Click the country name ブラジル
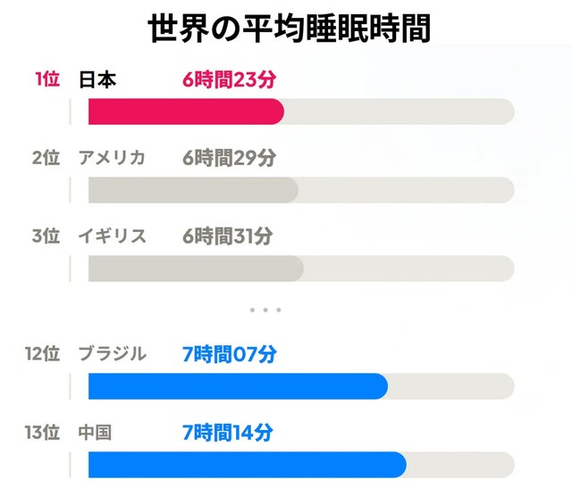 point(112,354)
